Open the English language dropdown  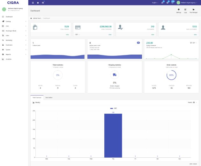pos(155,3)
